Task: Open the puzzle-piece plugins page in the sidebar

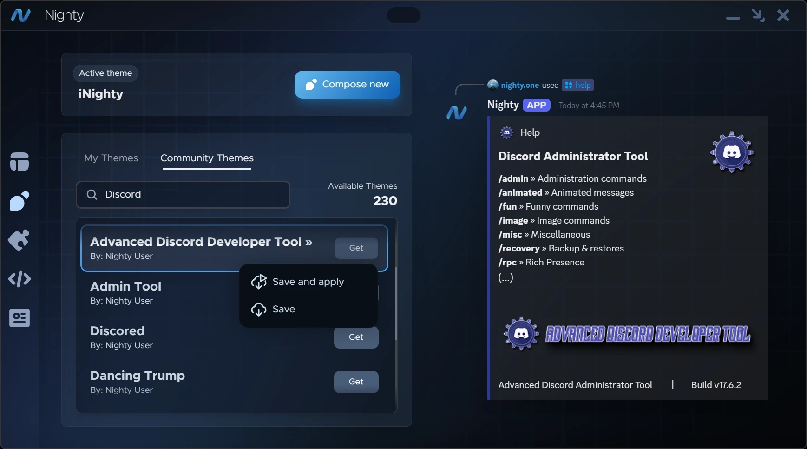Action: pyautogui.click(x=19, y=240)
